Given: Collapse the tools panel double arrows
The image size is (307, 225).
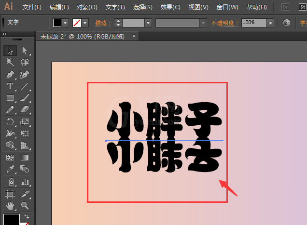Looking at the screenshot, I should [x=4, y=34].
